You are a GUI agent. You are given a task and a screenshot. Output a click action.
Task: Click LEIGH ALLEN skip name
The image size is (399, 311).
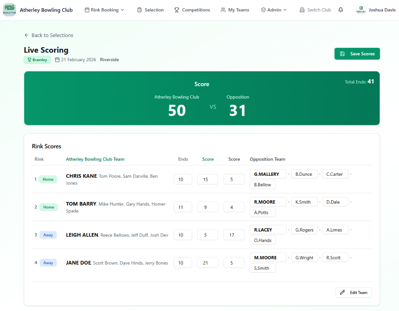[x=82, y=235]
